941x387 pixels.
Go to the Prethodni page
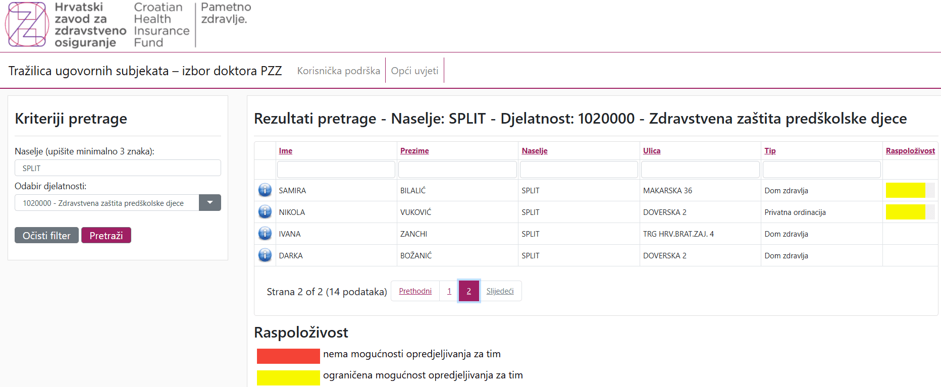pos(415,291)
